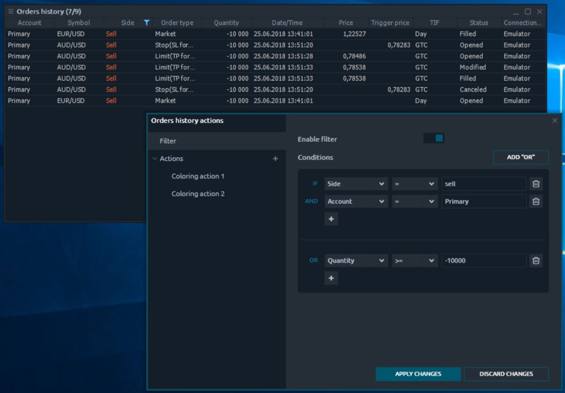Open the Quantity operator dropdown showing >=
Viewport: 565px width, 393px height.
[414, 261]
